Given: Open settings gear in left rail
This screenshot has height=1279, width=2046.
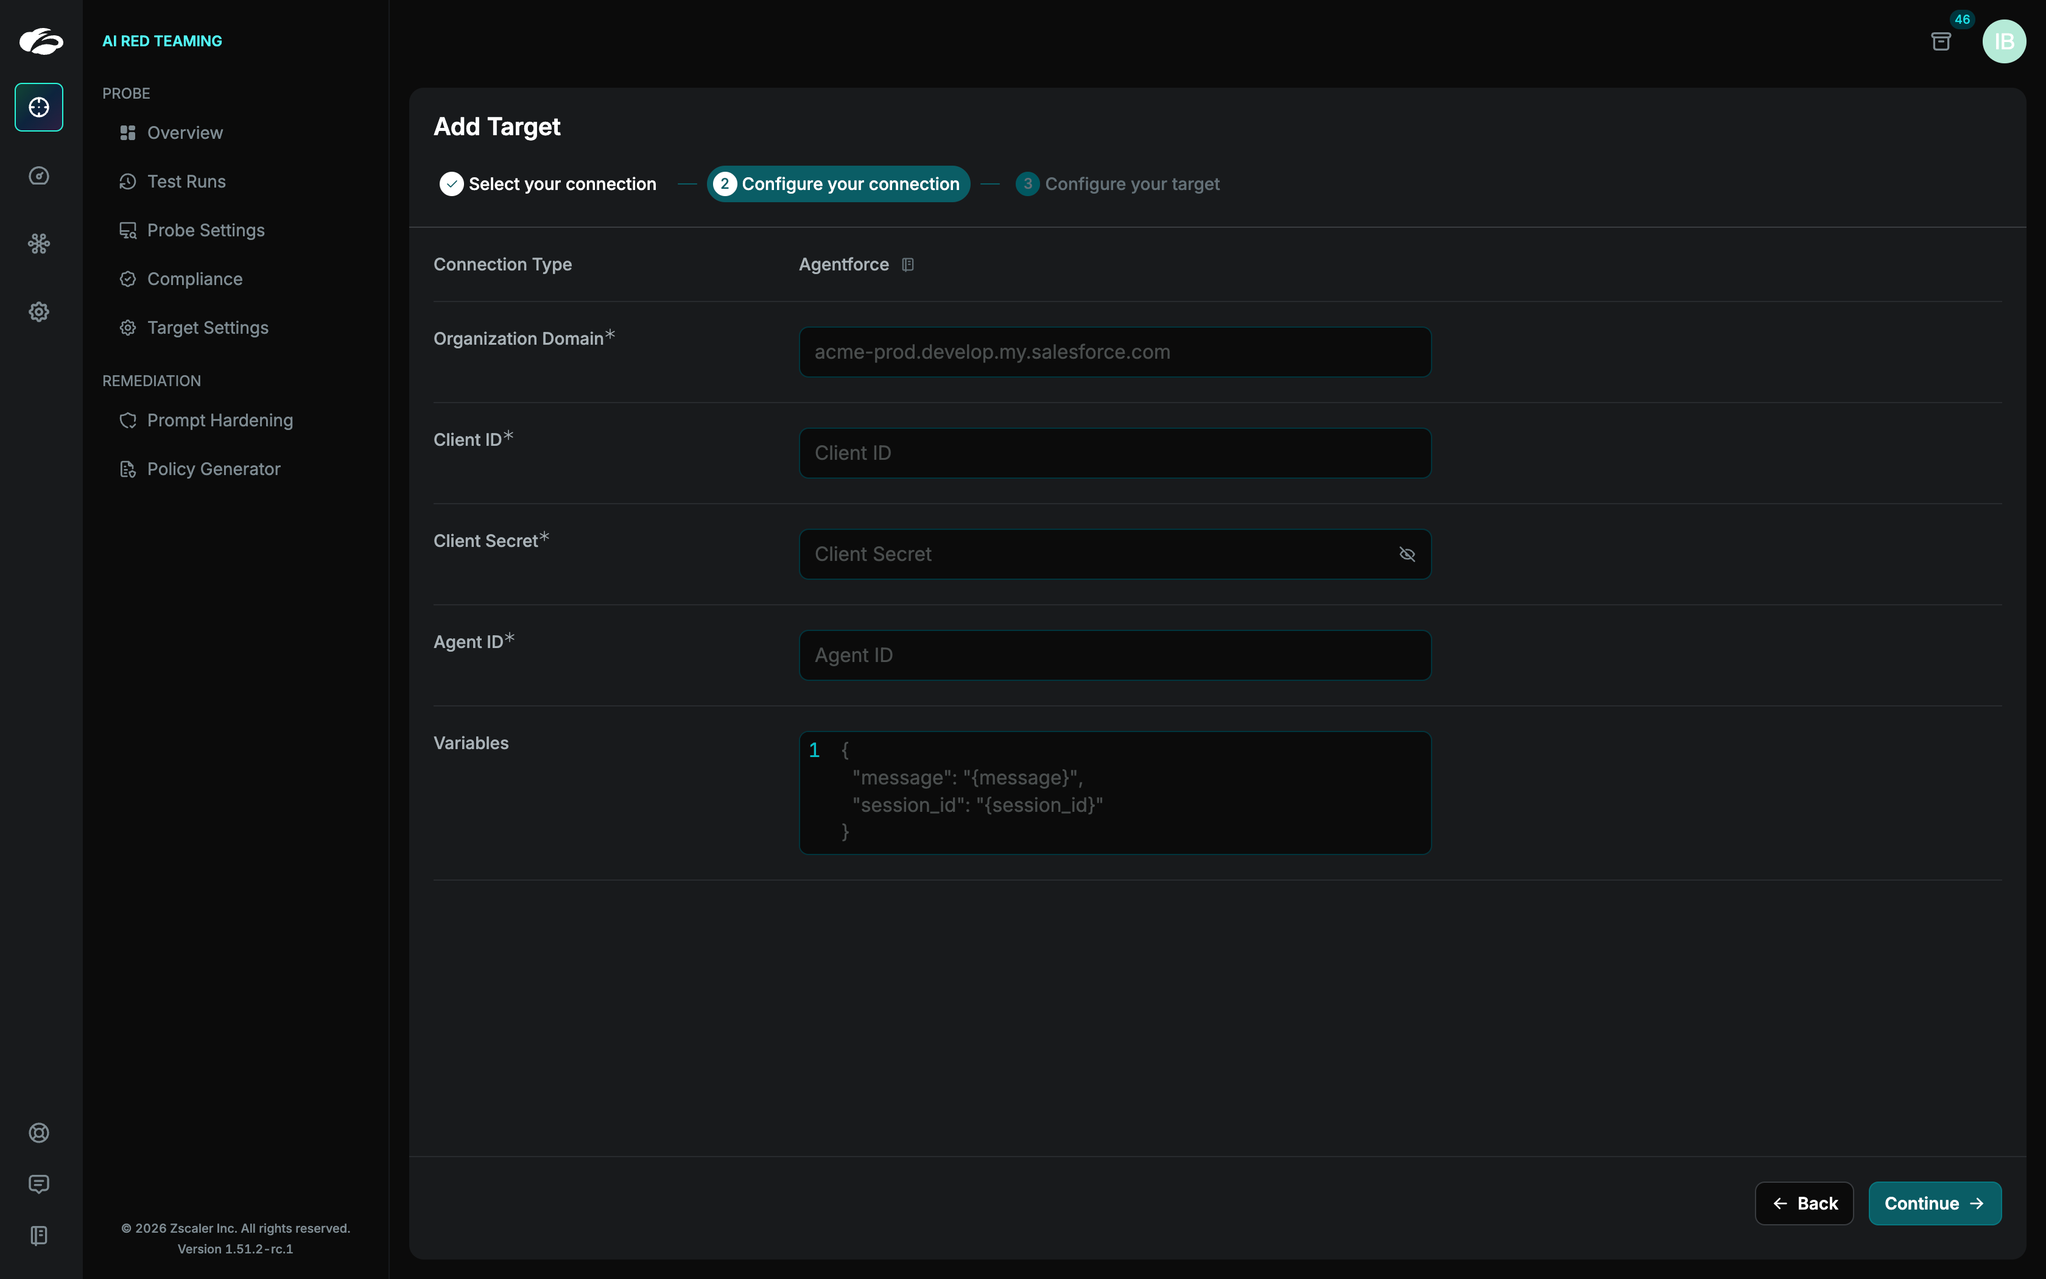Looking at the screenshot, I should 39,312.
